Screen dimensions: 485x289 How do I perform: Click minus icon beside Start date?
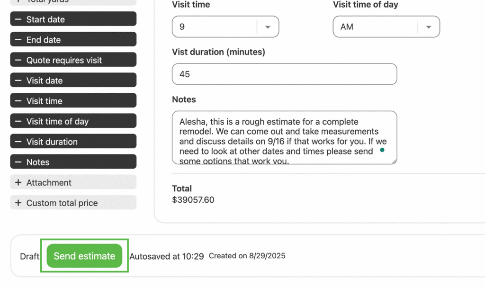[18, 19]
